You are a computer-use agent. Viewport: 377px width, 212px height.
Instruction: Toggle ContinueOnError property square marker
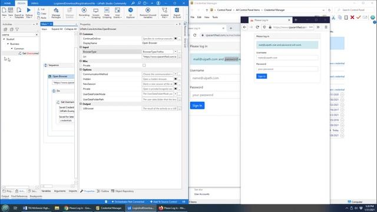pyautogui.click(x=176, y=38)
